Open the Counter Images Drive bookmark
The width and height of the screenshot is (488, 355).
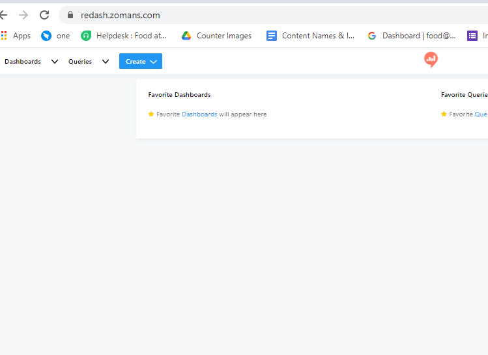tap(216, 36)
